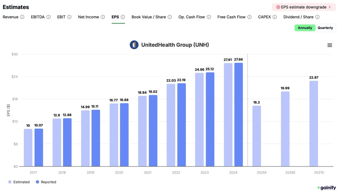This screenshot has width=341, height=192.
Task: Open the chart hamburger menu
Action: (330, 45)
